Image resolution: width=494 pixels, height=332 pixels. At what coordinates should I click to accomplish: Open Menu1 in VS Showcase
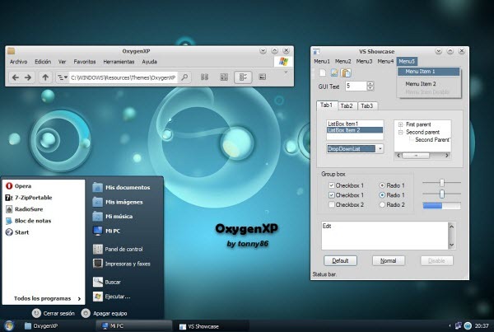[x=322, y=61]
